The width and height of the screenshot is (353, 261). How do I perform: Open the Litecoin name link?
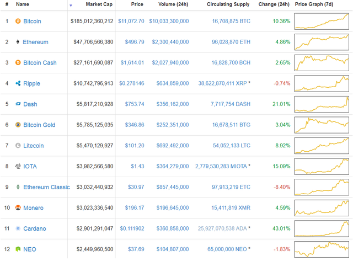[x=34, y=146]
